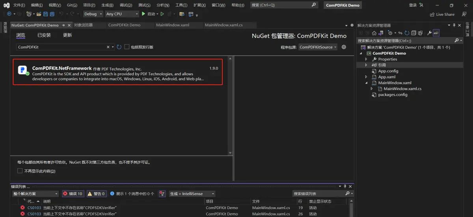Collapse the ComPDFKit Demo project node
Viewport: 473px width, 217px height.
click(x=361, y=53)
